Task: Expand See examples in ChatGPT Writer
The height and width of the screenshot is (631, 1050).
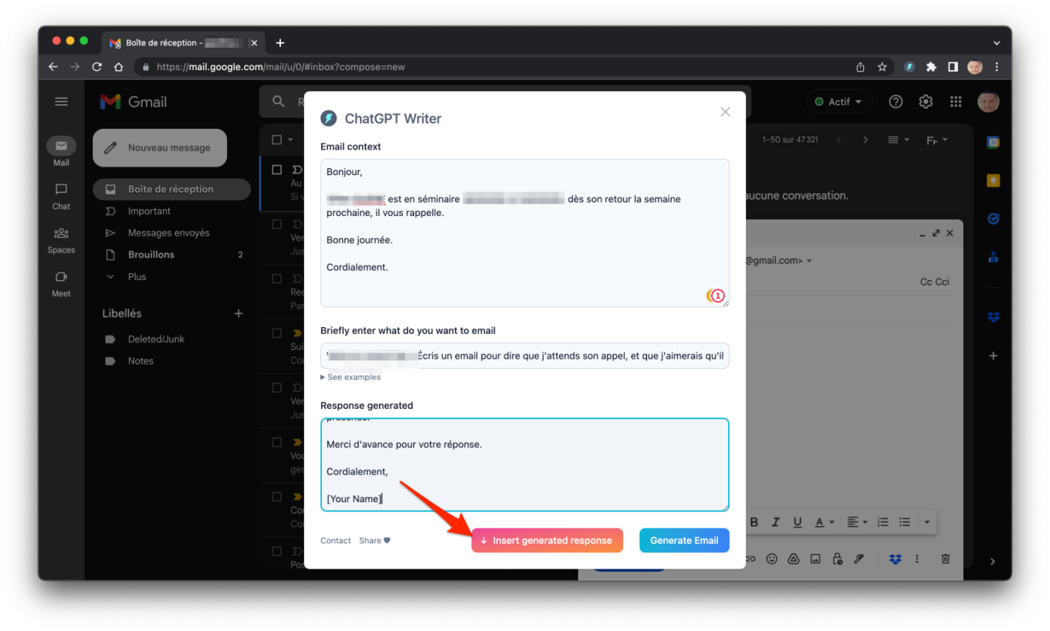Action: 351,377
